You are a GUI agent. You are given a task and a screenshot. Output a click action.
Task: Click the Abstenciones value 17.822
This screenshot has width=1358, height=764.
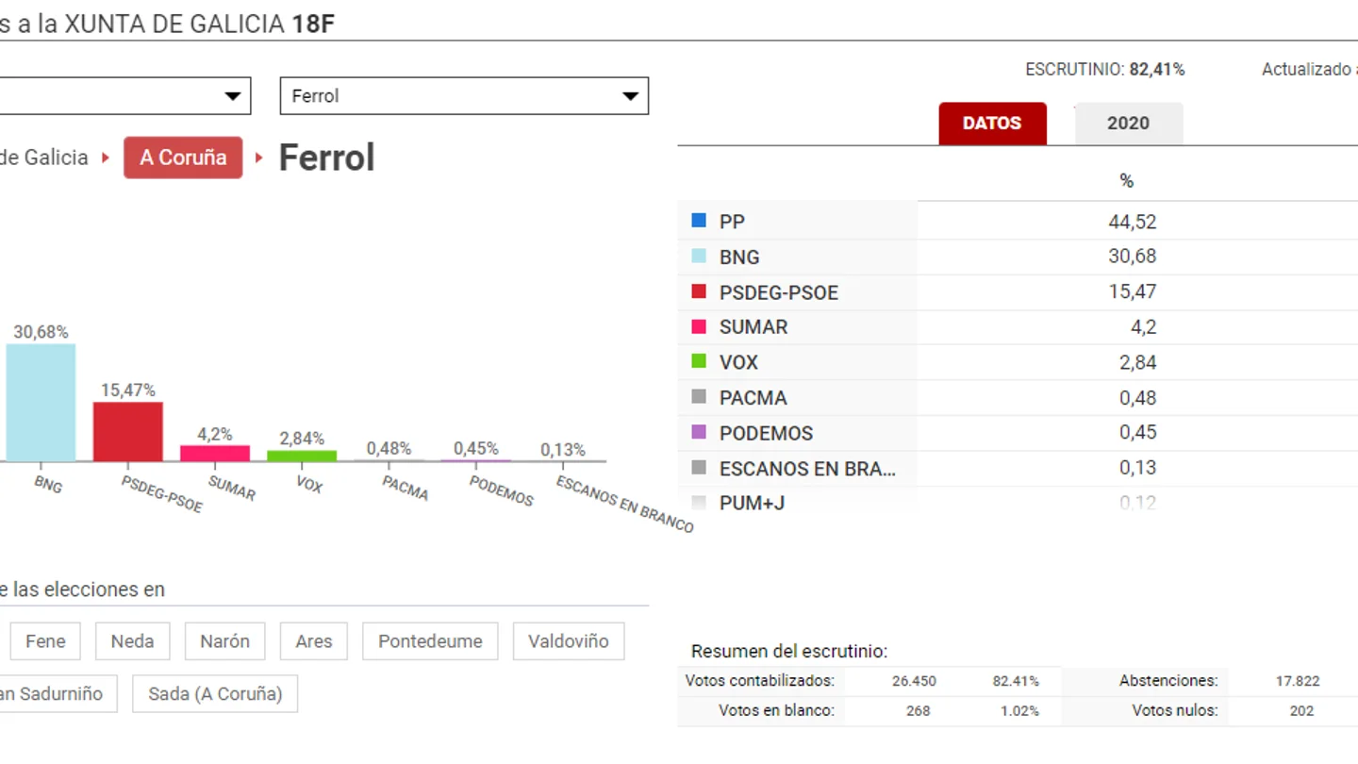click(x=1297, y=681)
